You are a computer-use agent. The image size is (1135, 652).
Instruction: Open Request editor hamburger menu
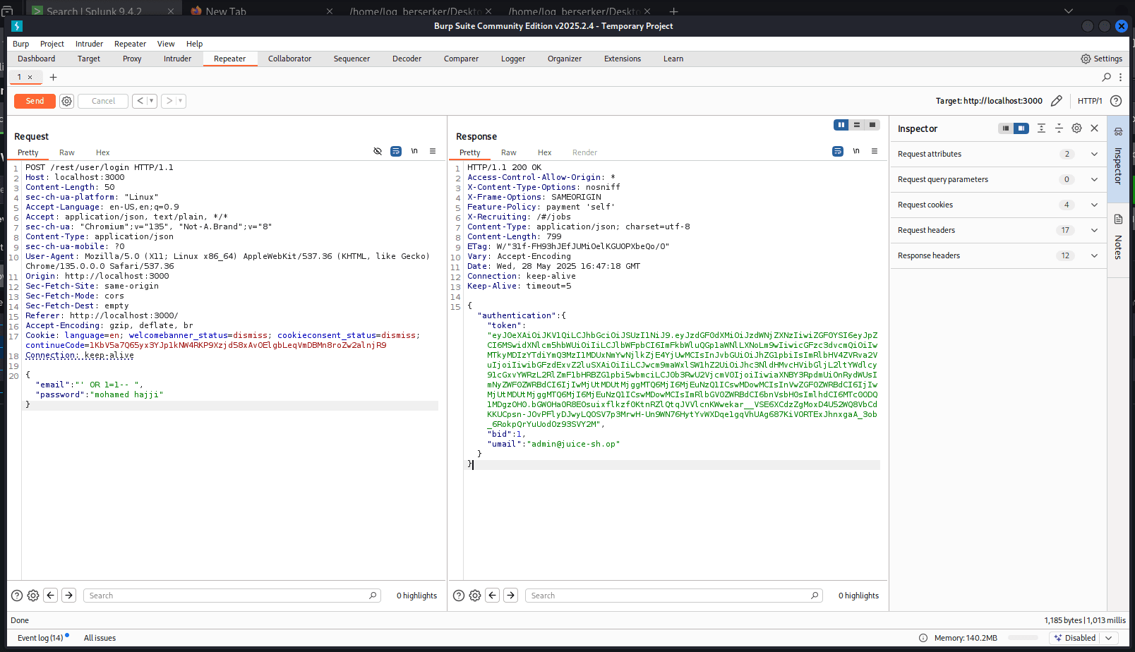point(433,151)
